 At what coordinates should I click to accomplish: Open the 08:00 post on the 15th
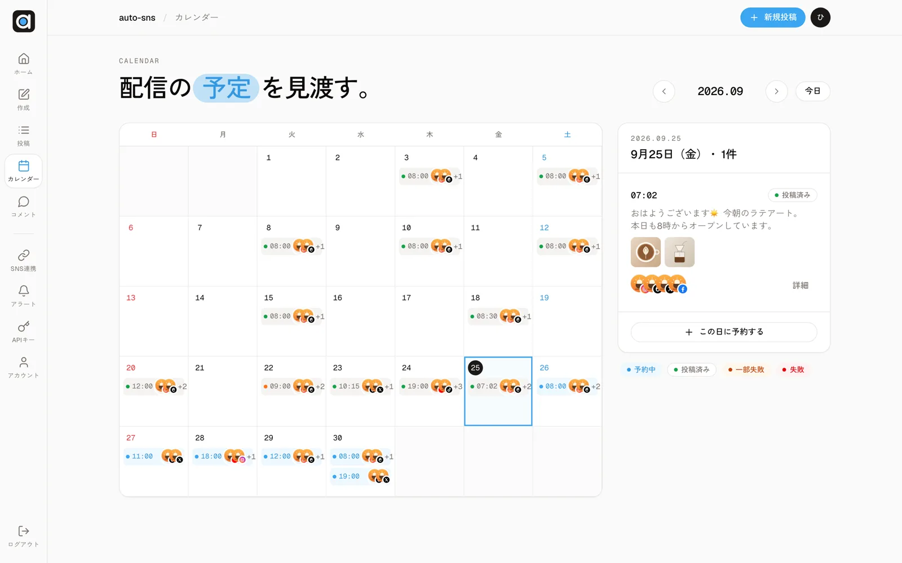point(292,316)
